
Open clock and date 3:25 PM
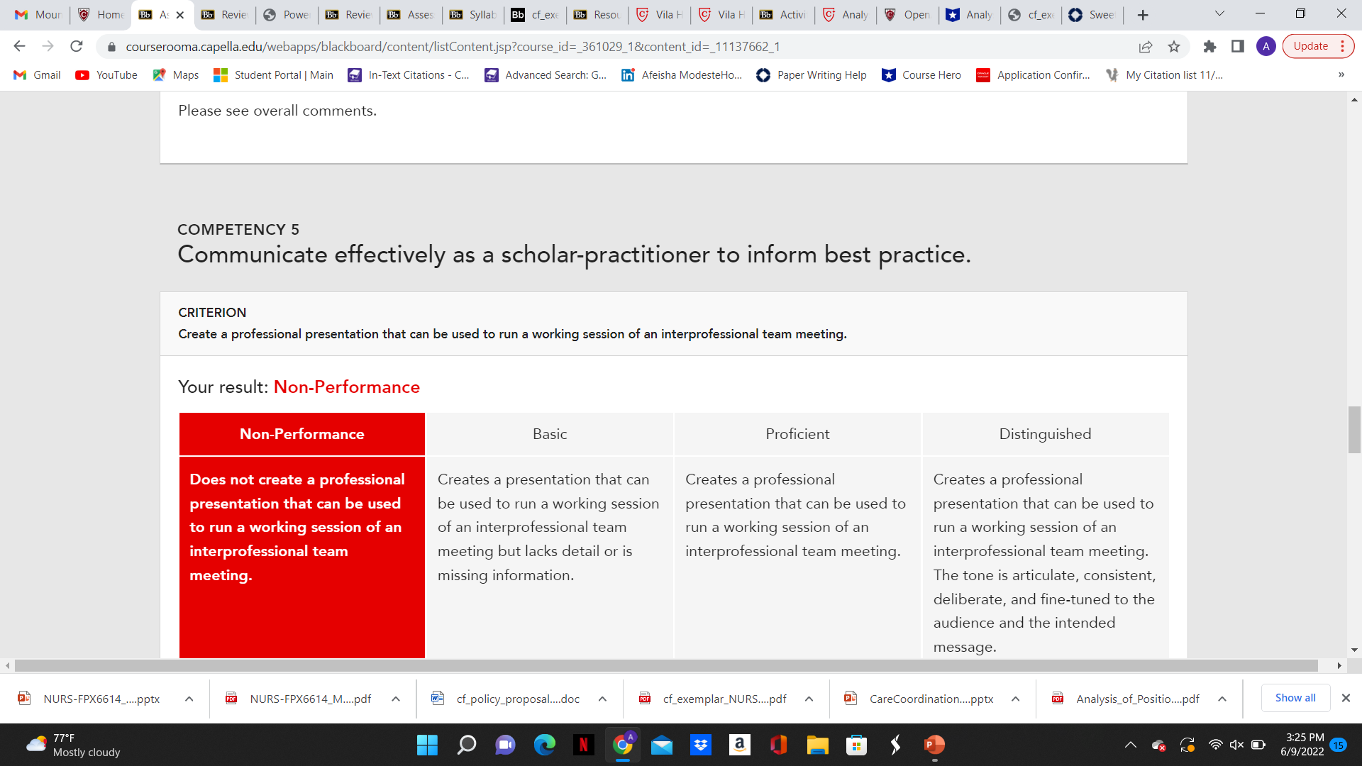tap(1302, 745)
